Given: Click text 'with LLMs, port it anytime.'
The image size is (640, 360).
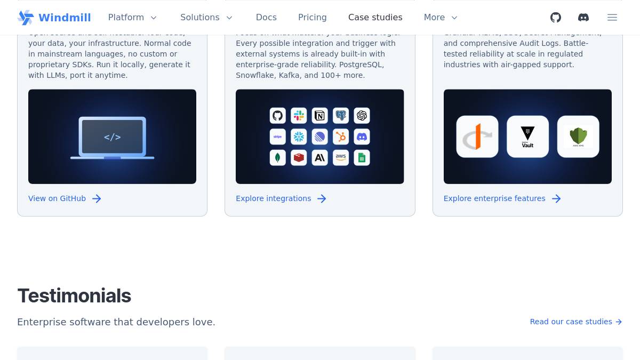Looking at the screenshot, I should pos(78,75).
